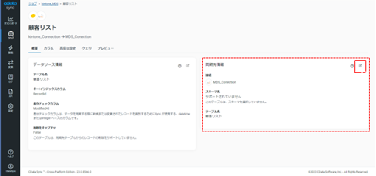376x176 pixels.
Task: Go to ジョブ breadcrumb link
Action: pos(33,4)
